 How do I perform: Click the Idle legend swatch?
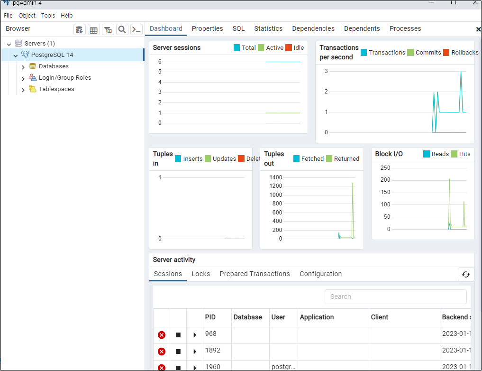[289, 48]
